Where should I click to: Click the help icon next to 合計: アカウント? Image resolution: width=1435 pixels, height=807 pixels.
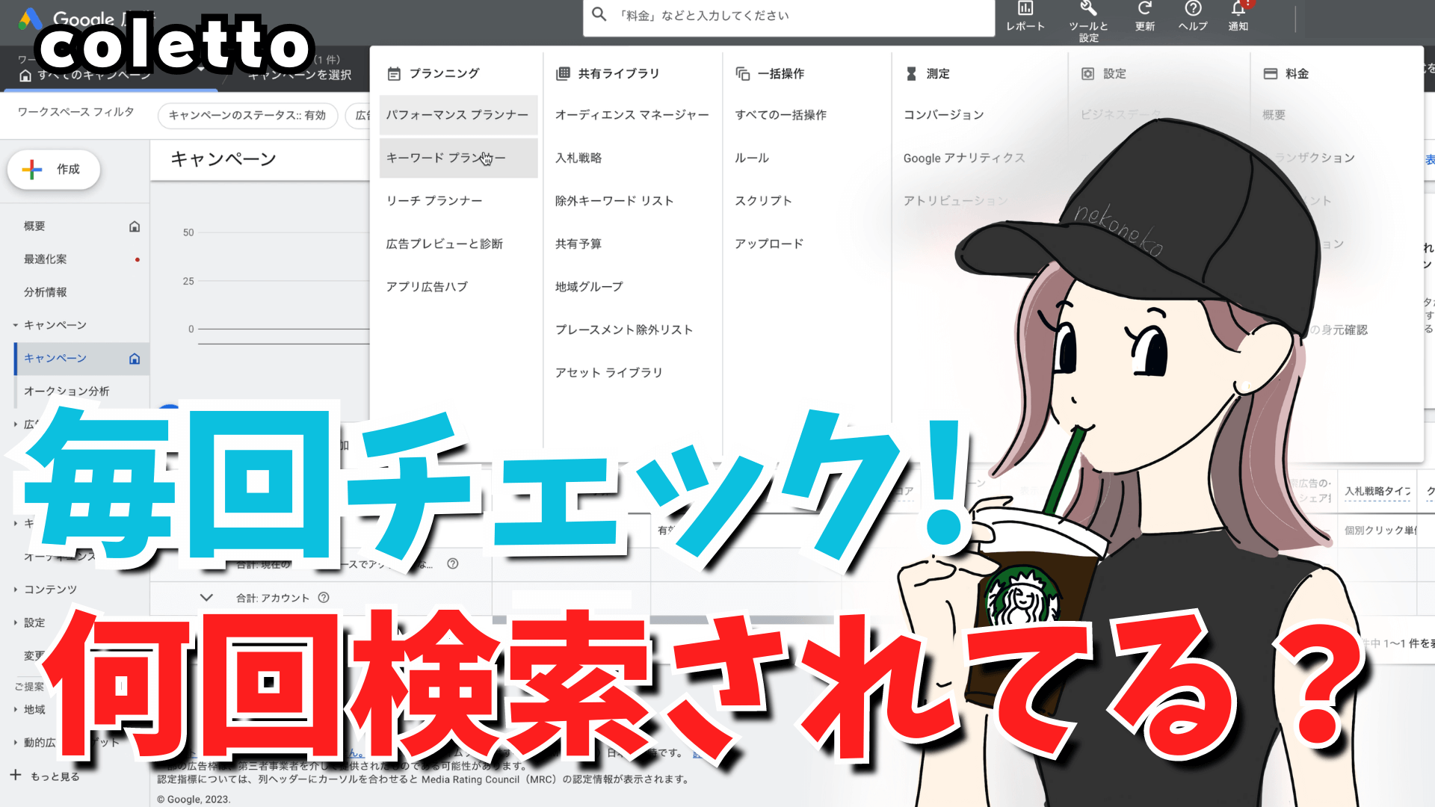(x=324, y=598)
